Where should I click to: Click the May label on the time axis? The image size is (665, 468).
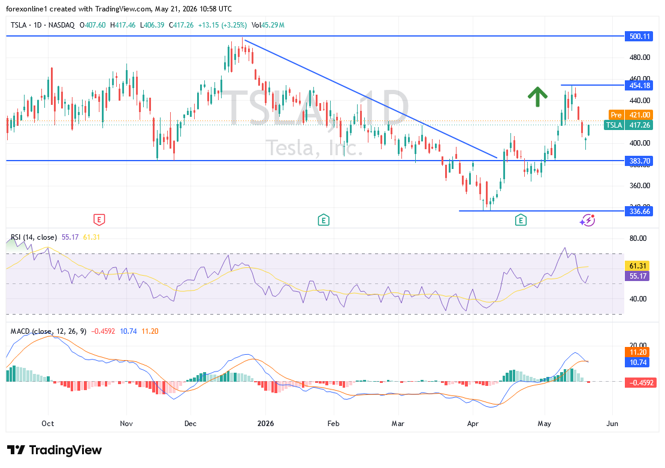pyautogui.click(x=544, y=424)
